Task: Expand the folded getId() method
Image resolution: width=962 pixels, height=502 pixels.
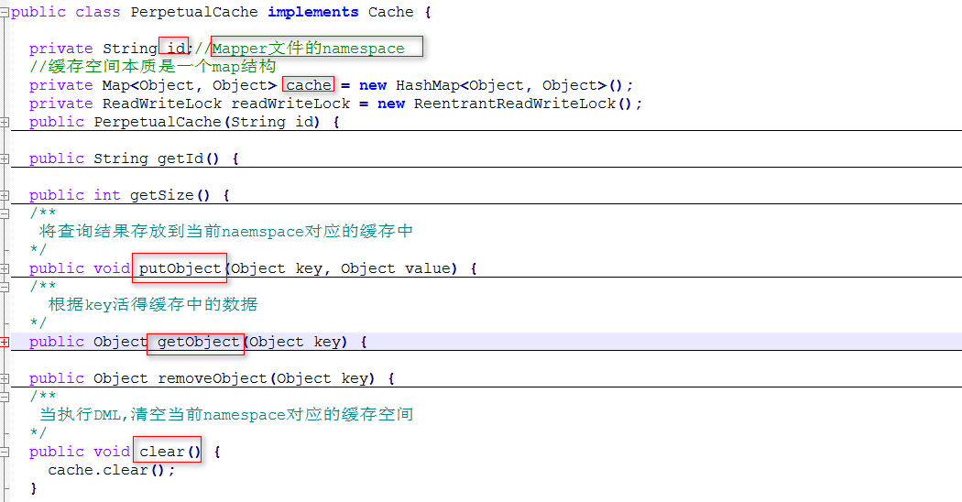Action: pos(4,159)
